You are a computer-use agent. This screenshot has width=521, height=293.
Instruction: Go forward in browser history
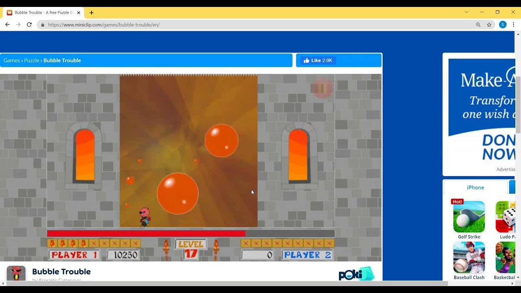18,24
